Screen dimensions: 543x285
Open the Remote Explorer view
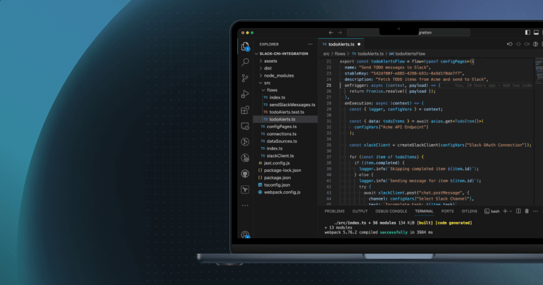245,126
